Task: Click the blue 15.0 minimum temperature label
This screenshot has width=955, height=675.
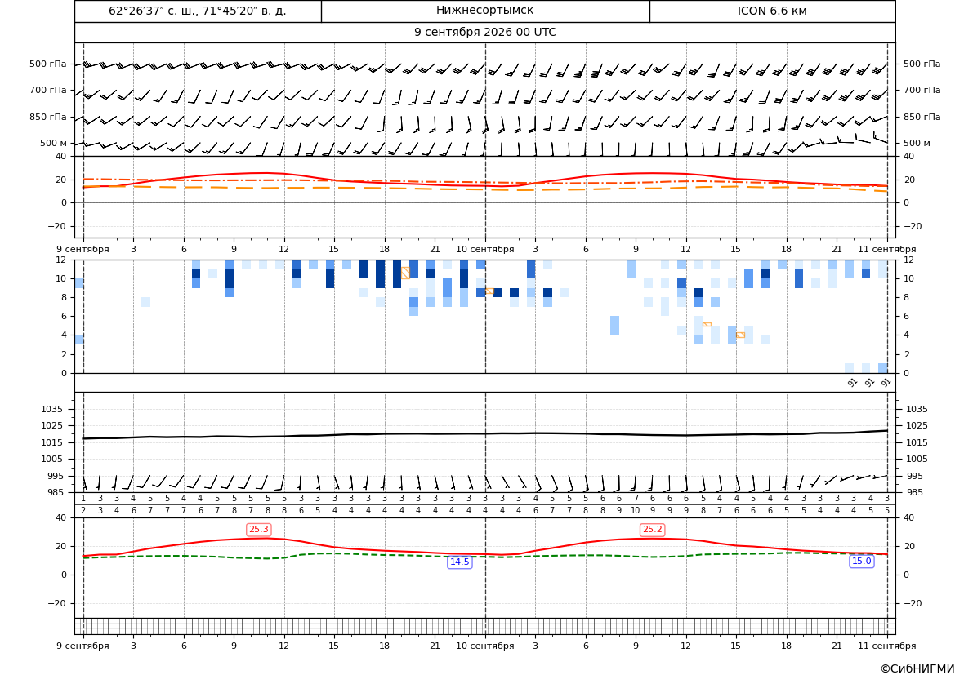Action: [861, 562]
